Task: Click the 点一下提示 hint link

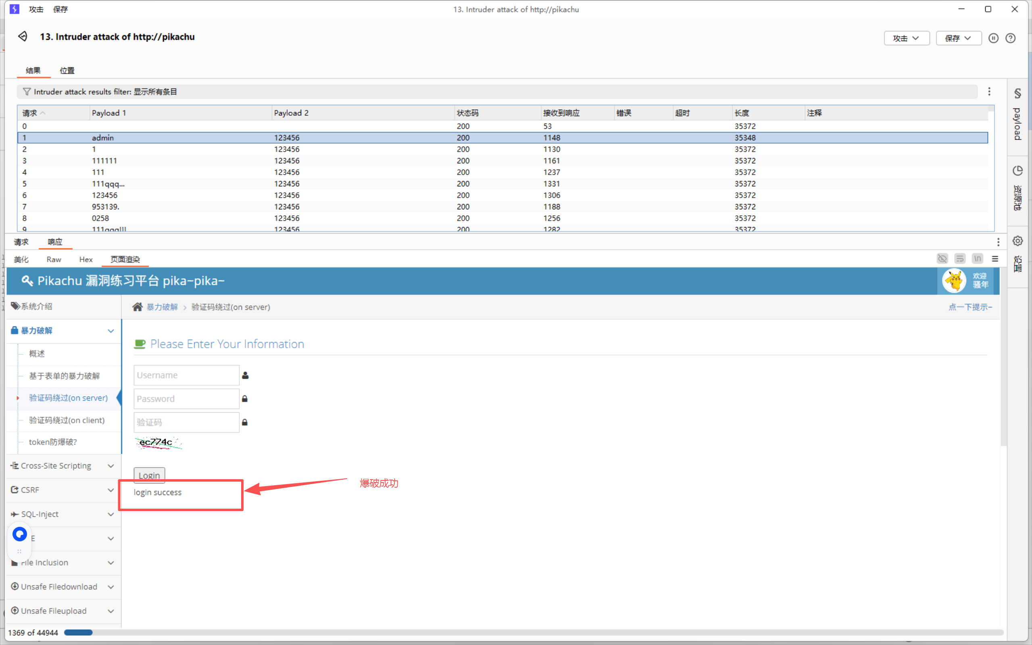Action: [970, 307]
